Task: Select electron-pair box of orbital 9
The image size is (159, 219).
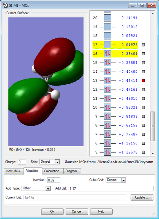Action: (108, 116)
